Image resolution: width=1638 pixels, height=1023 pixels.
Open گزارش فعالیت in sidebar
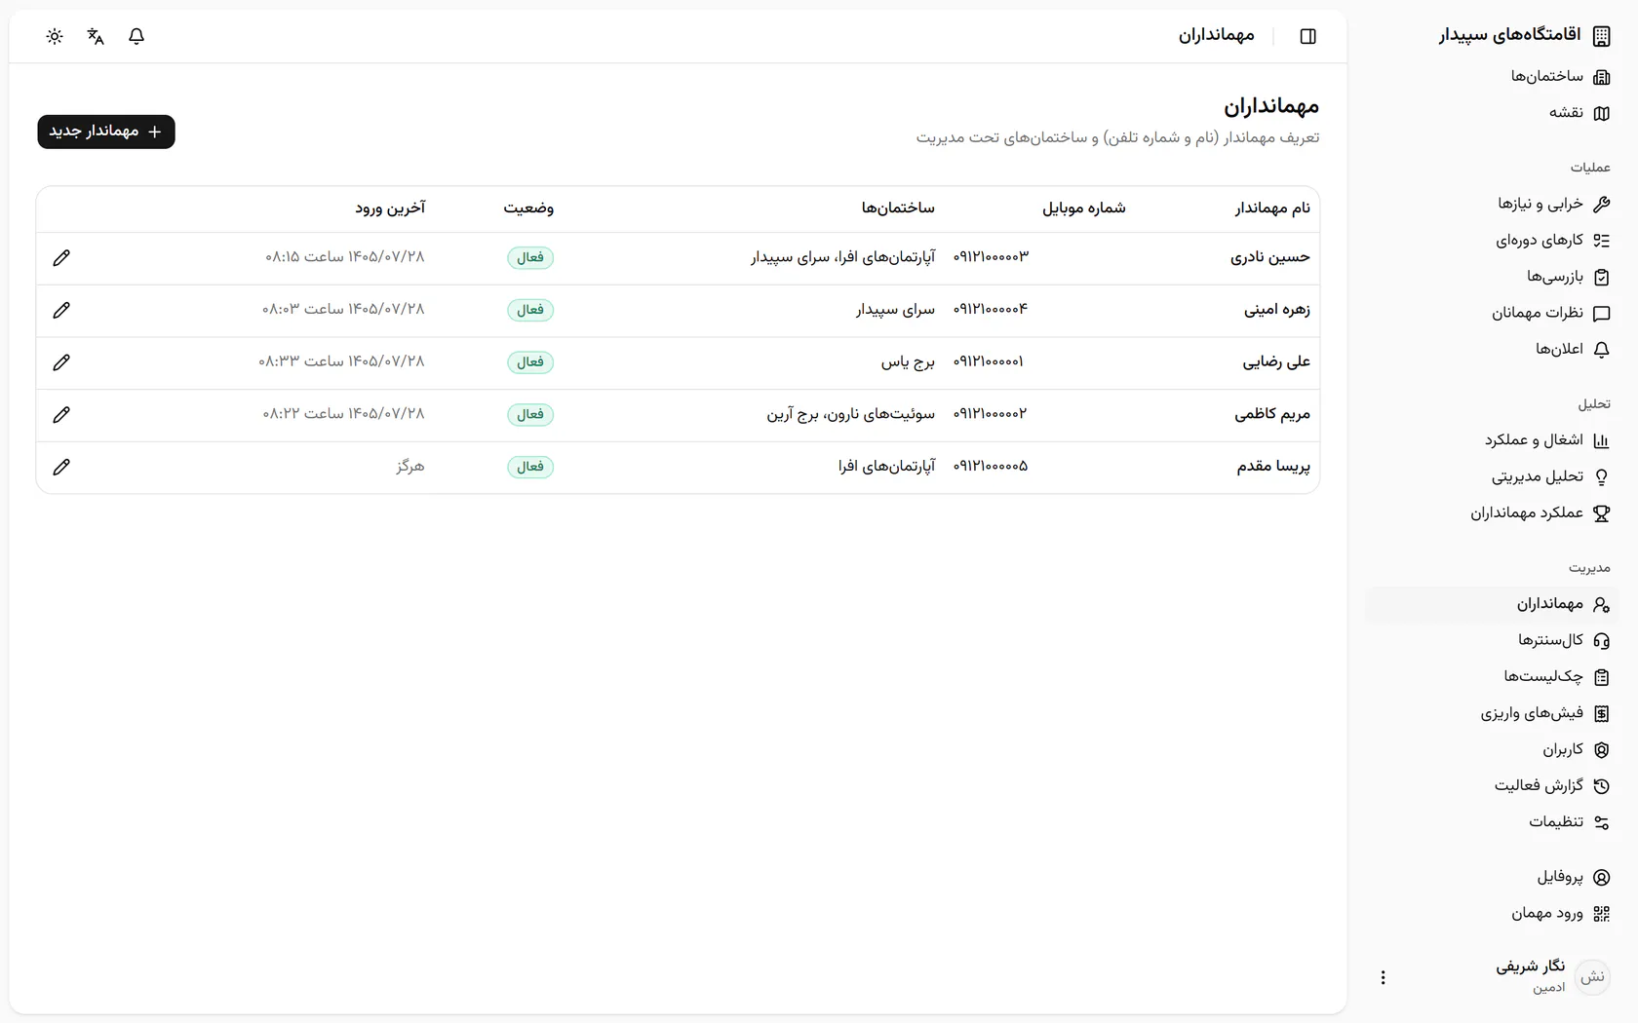point(1492,785)
